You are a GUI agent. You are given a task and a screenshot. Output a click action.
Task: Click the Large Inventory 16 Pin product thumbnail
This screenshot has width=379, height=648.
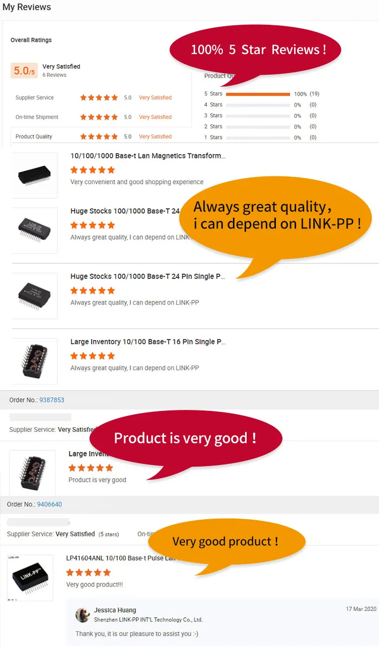coord(34,361)
